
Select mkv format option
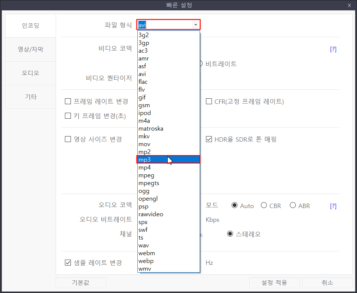[x=168, y=136]
